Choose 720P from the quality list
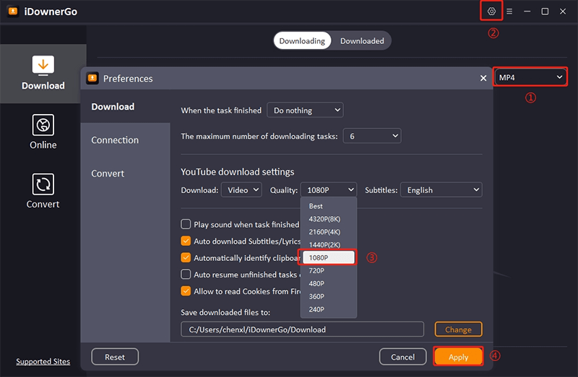The image size is (578, 377). (x=316, y=270)
